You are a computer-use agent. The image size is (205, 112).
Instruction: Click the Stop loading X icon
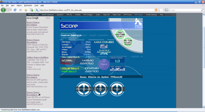[x=20, y=10]
